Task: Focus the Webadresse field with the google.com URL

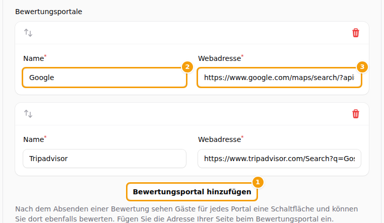Action: point(279,78)
